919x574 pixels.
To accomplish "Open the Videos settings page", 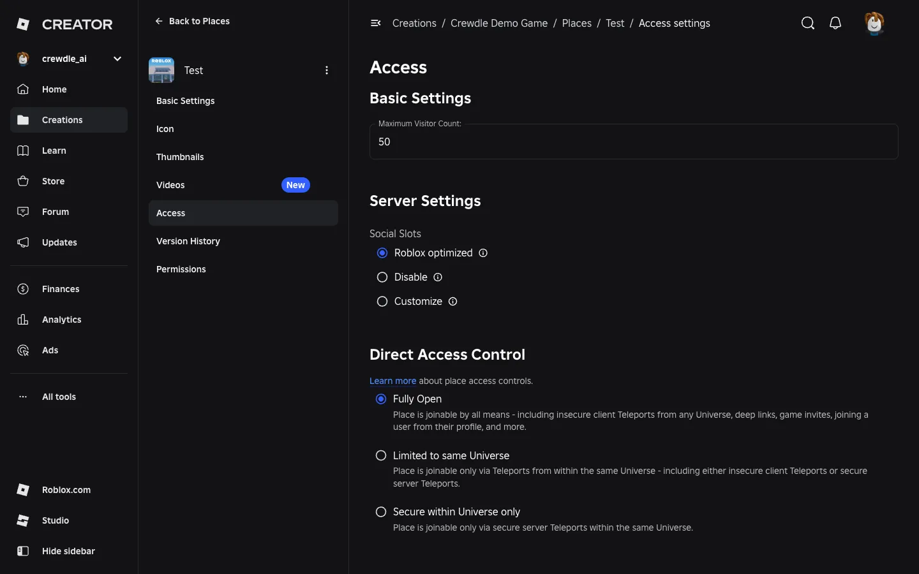I will click(x=243, y=185).
